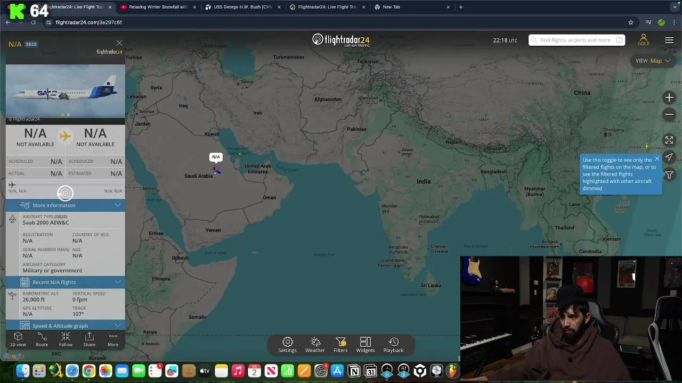Select the highlighted aircraft on the map

click(x=216, y=170)
